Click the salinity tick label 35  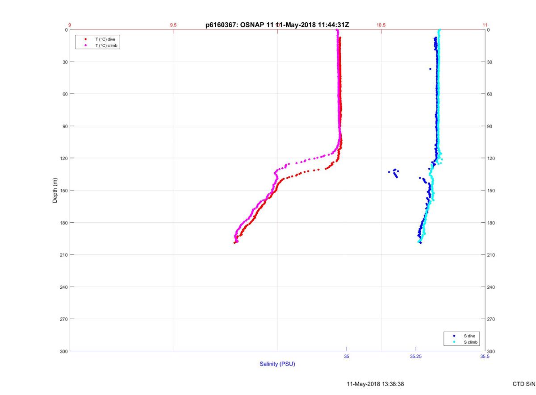click(x=347, y=356)
